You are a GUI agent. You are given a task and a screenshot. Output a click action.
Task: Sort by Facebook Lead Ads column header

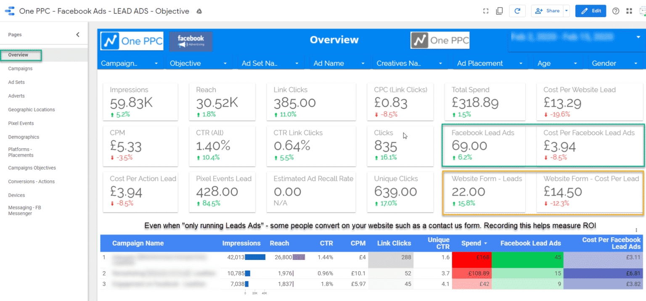tap(530, 243)
